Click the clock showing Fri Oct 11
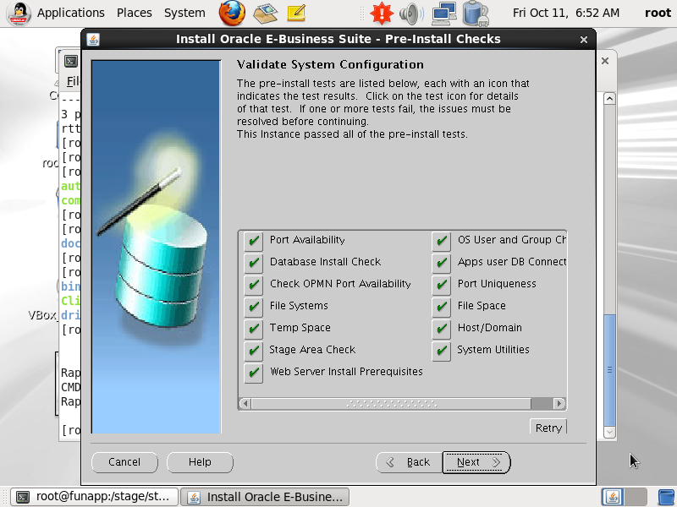This screenshot has width=677, height=507. point(565,13)
